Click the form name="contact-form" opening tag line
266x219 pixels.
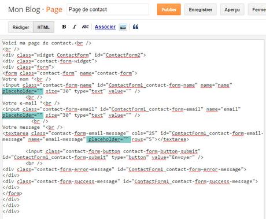[x=69, y=73]
